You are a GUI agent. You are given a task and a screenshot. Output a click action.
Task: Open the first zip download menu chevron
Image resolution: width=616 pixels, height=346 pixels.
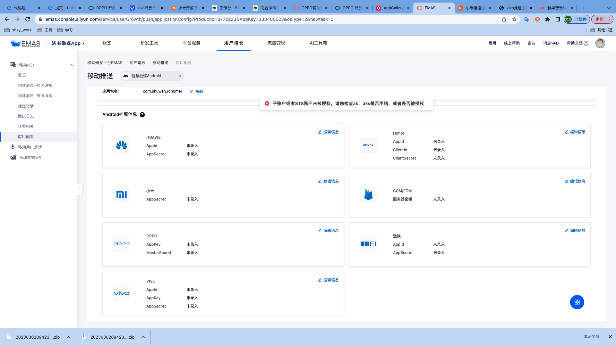(x=68, y=337)
